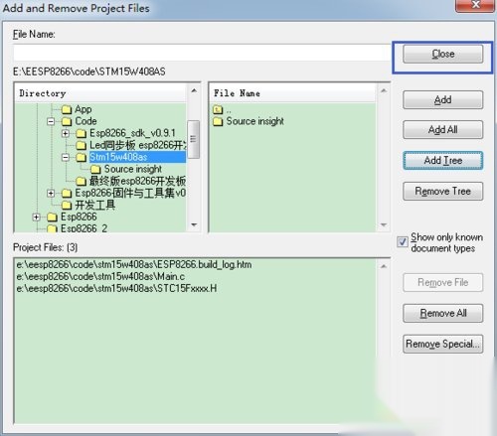Click the Remove All button
The width and height of the screenshot is (497, 436).
pos(442,313)
